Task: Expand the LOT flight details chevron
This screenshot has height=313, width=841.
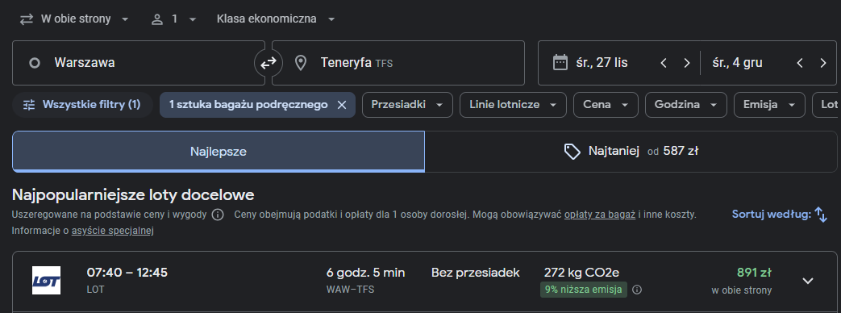Action: pos(808,281)
